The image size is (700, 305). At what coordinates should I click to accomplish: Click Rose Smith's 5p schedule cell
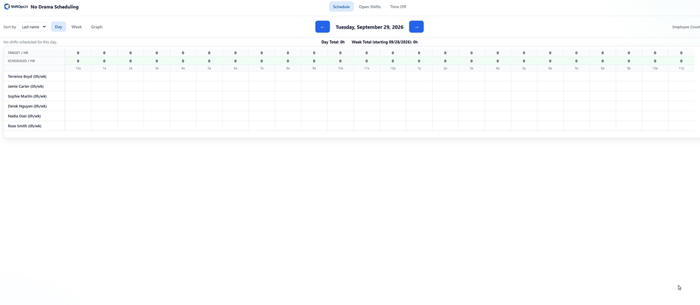524,126
